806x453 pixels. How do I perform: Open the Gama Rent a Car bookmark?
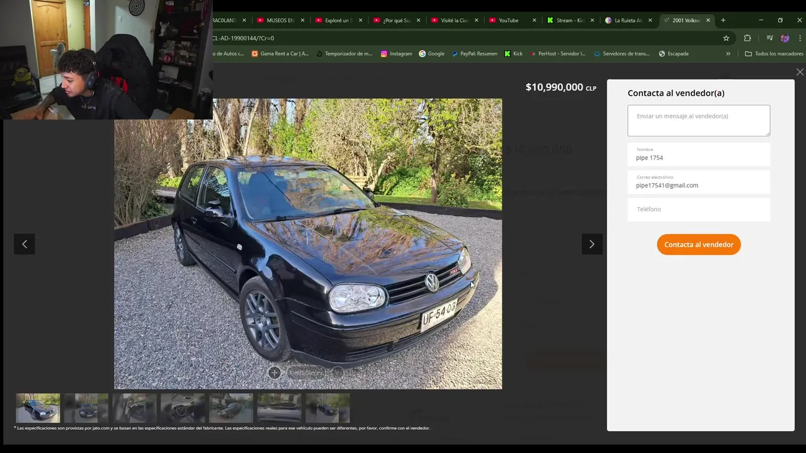[280, 53]
